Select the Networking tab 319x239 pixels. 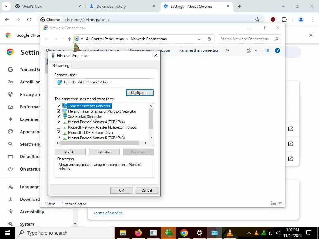click(x=61, y=66)
